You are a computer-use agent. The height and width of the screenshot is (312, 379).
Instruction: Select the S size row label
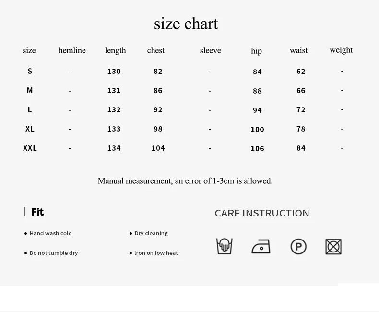click(x=30, y=71)
